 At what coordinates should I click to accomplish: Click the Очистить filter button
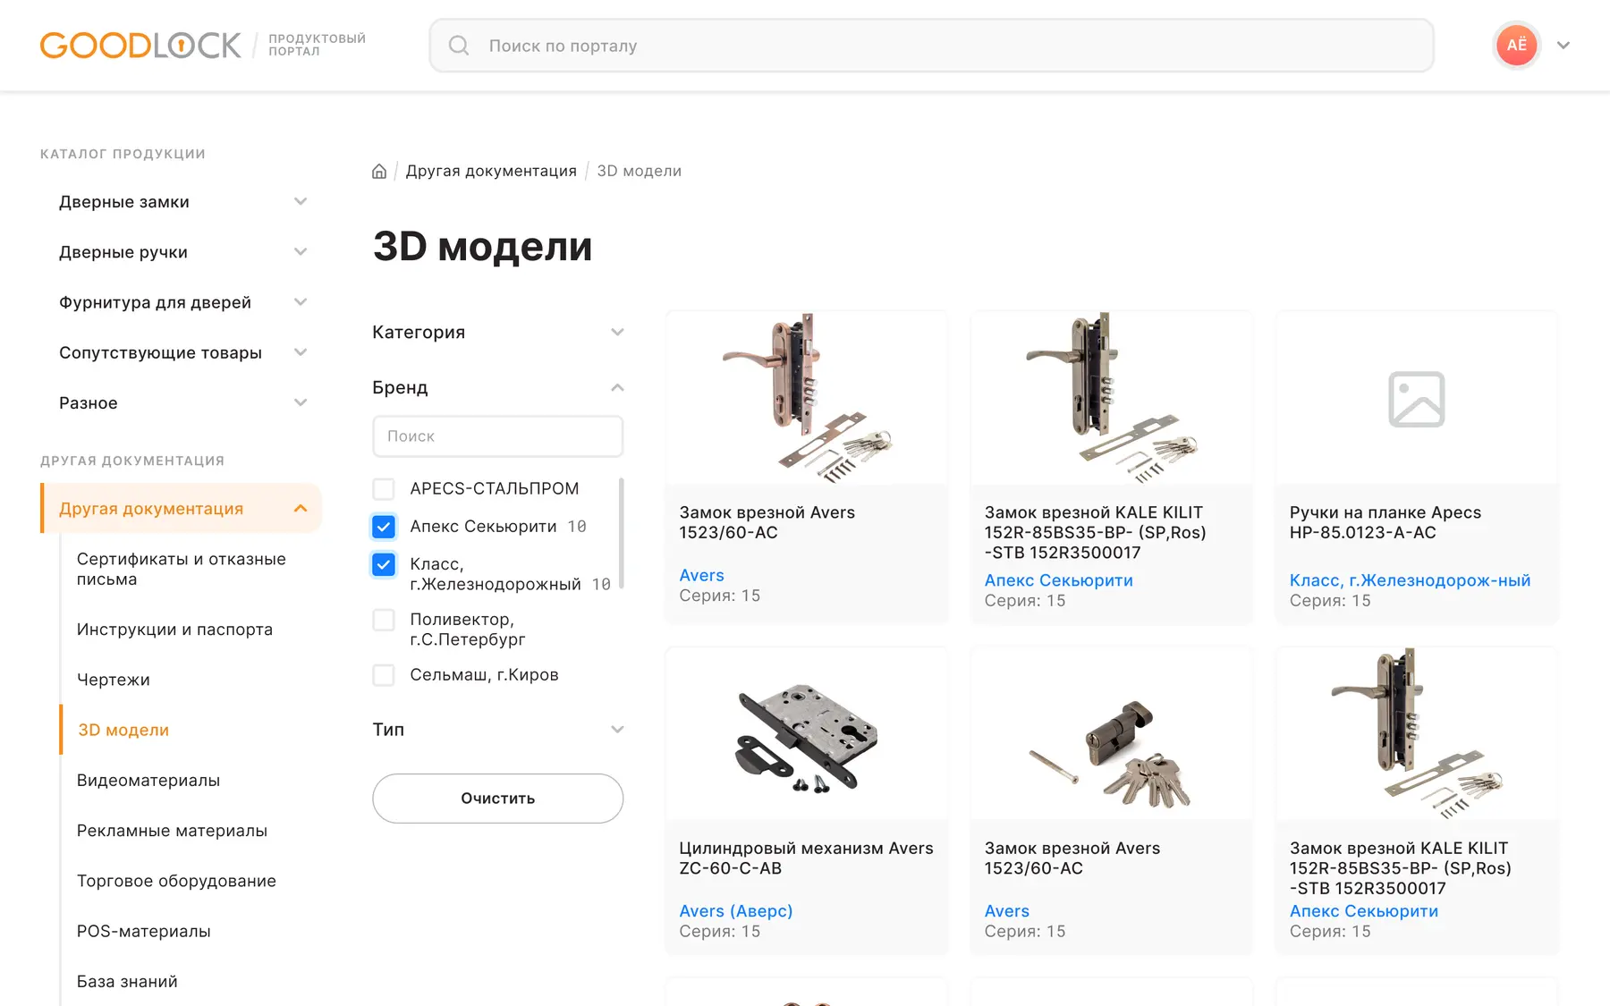498,799
